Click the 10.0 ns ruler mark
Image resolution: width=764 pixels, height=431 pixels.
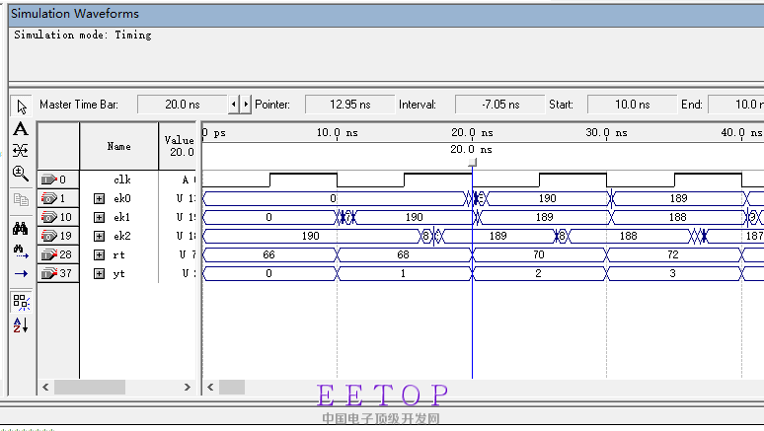[338, 133]
